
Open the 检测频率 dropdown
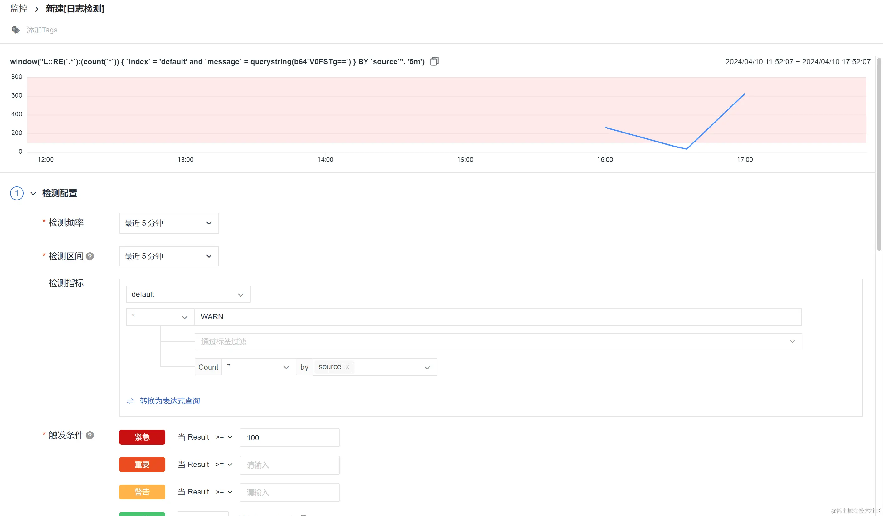pos(169,223)
